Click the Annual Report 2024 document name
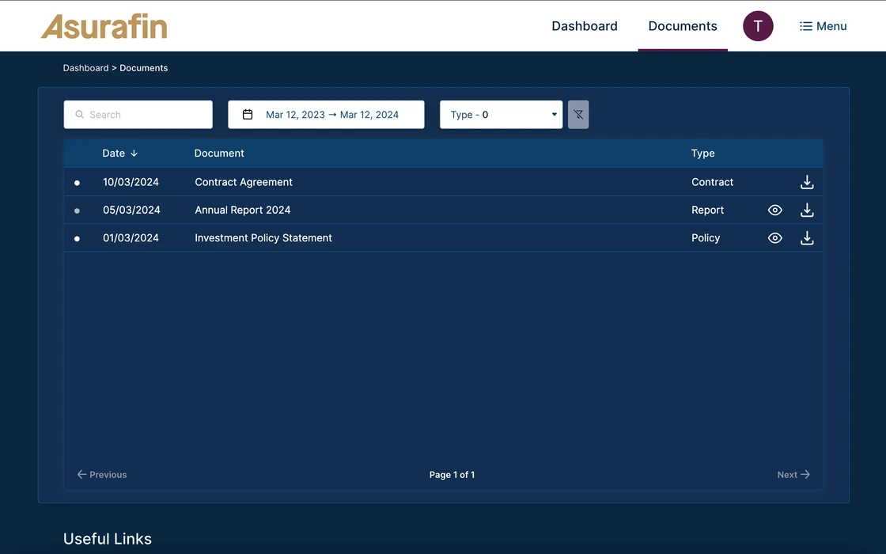This screenshot has width=886, height=554. (242, 211)
